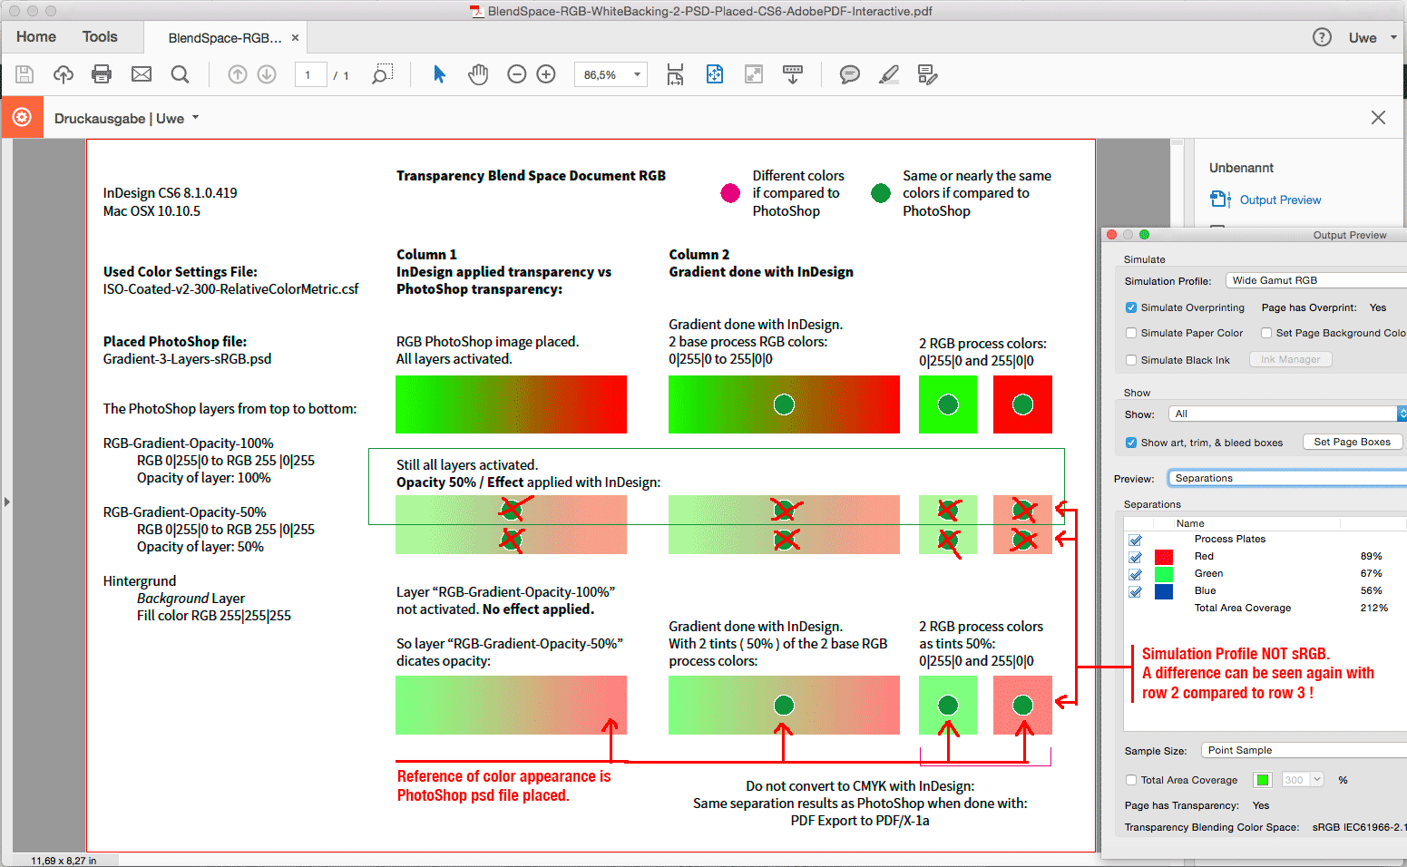1407x867 pixels.
Task: Add a sticky note comment
Action: point(850,74)
